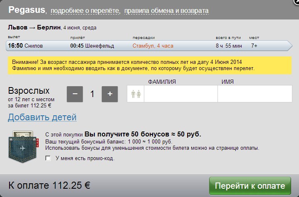Open 'правила обмена и возврата' link
Image resolution: width=299 pixels, height=197 pixels.
[166, 10]
